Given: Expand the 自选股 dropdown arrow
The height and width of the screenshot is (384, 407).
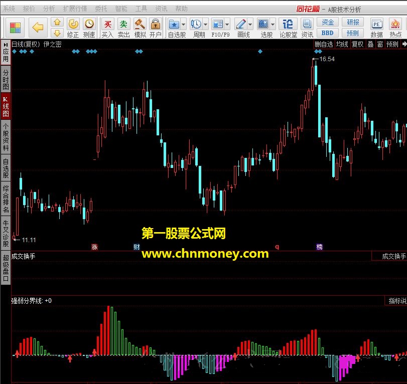Looking at the screenshot, I should coord(183,25).
